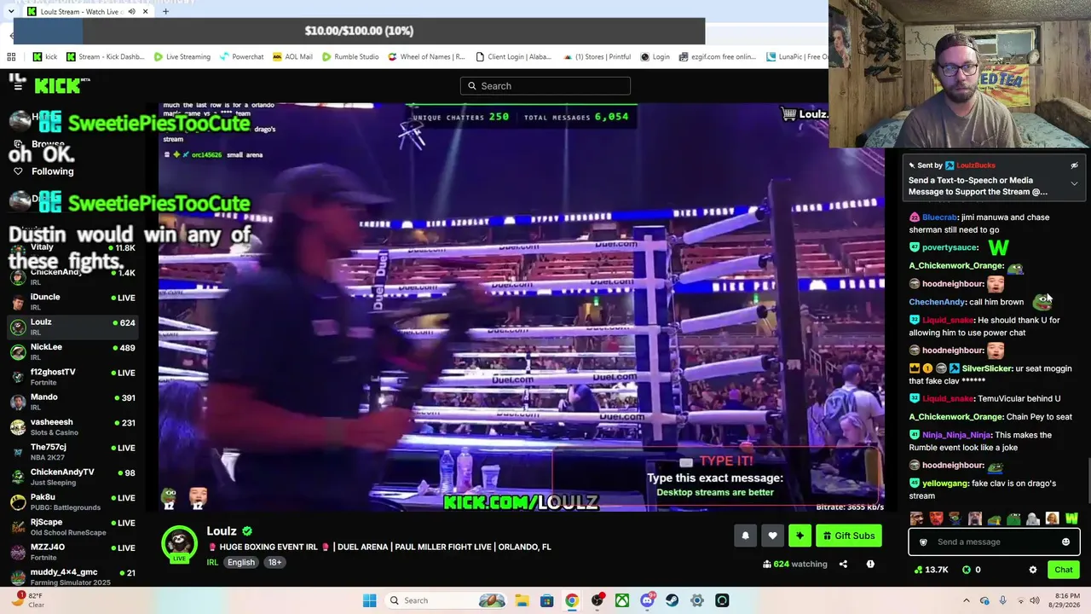The width and height of the screenshot is (1091, 614).
Task: Select Loulz channel in sidebar
Action: click(x=72, y=327)
